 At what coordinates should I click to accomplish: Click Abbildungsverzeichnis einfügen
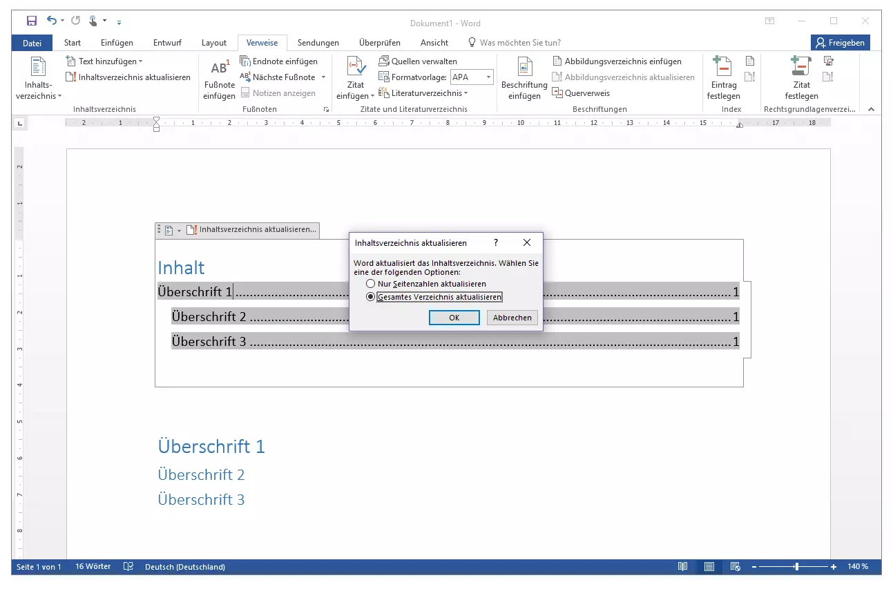tap(617, 61)
